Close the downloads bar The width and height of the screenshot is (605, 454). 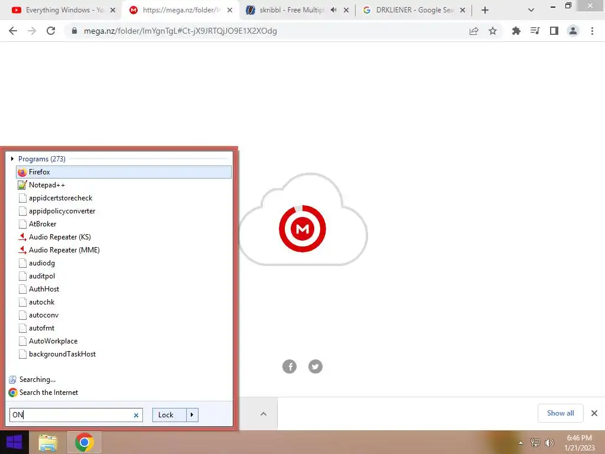[x=594, y=413]
